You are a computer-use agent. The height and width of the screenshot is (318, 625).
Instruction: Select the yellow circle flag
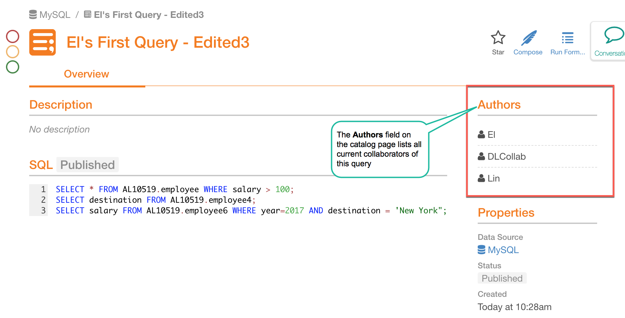pos(13,52)
